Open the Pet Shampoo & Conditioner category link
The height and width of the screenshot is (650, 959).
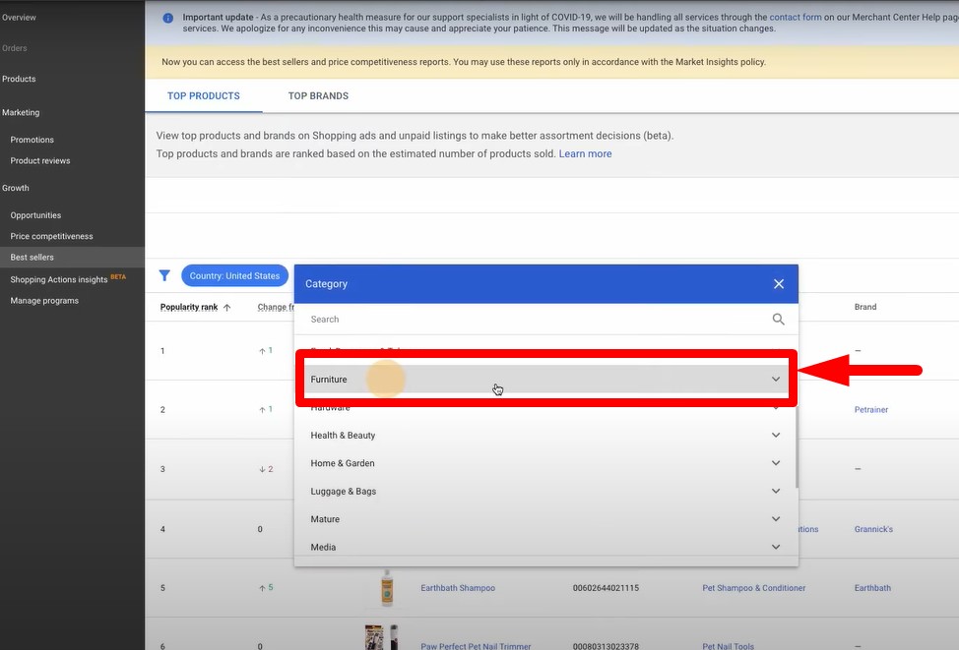(753, 588)
